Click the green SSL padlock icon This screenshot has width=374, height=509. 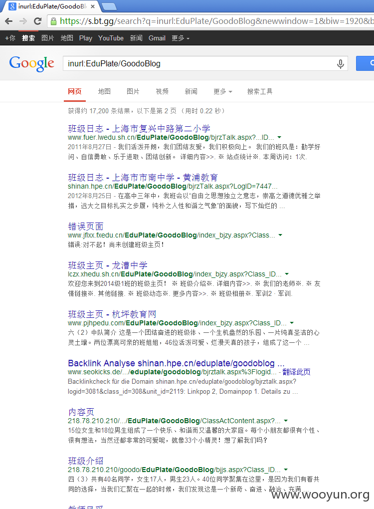click(53, 21)
